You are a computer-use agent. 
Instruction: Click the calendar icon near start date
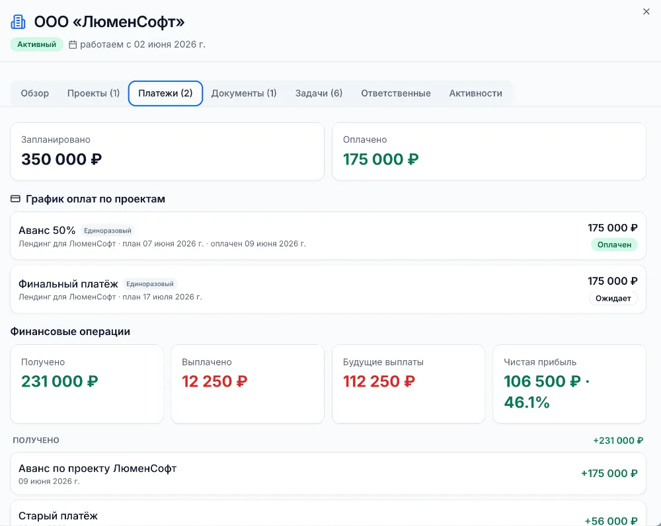click(x=73, y=45)
